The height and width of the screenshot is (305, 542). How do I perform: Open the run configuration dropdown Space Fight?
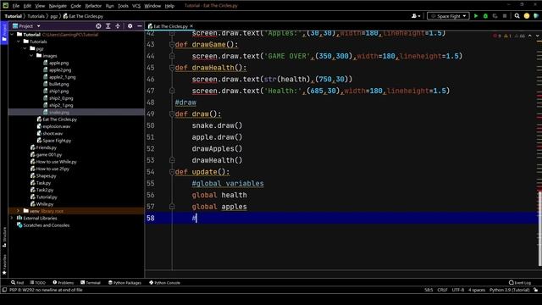(x=448, y=16)
